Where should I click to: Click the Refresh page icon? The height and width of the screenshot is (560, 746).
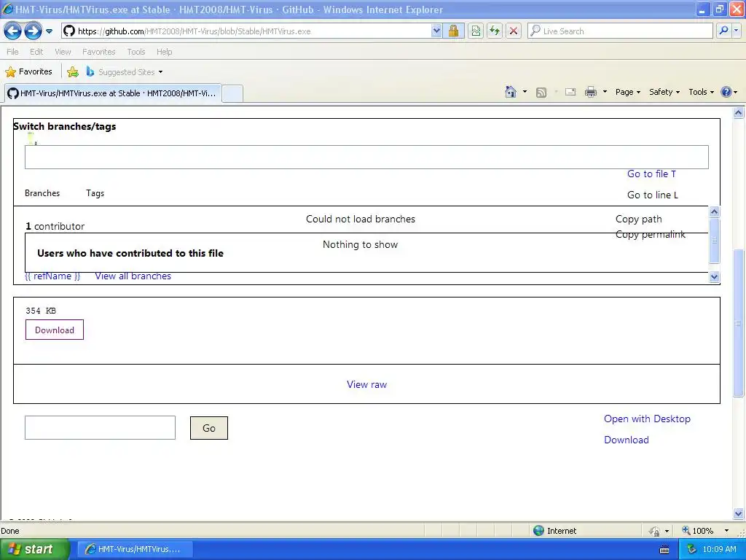[495, 31]
